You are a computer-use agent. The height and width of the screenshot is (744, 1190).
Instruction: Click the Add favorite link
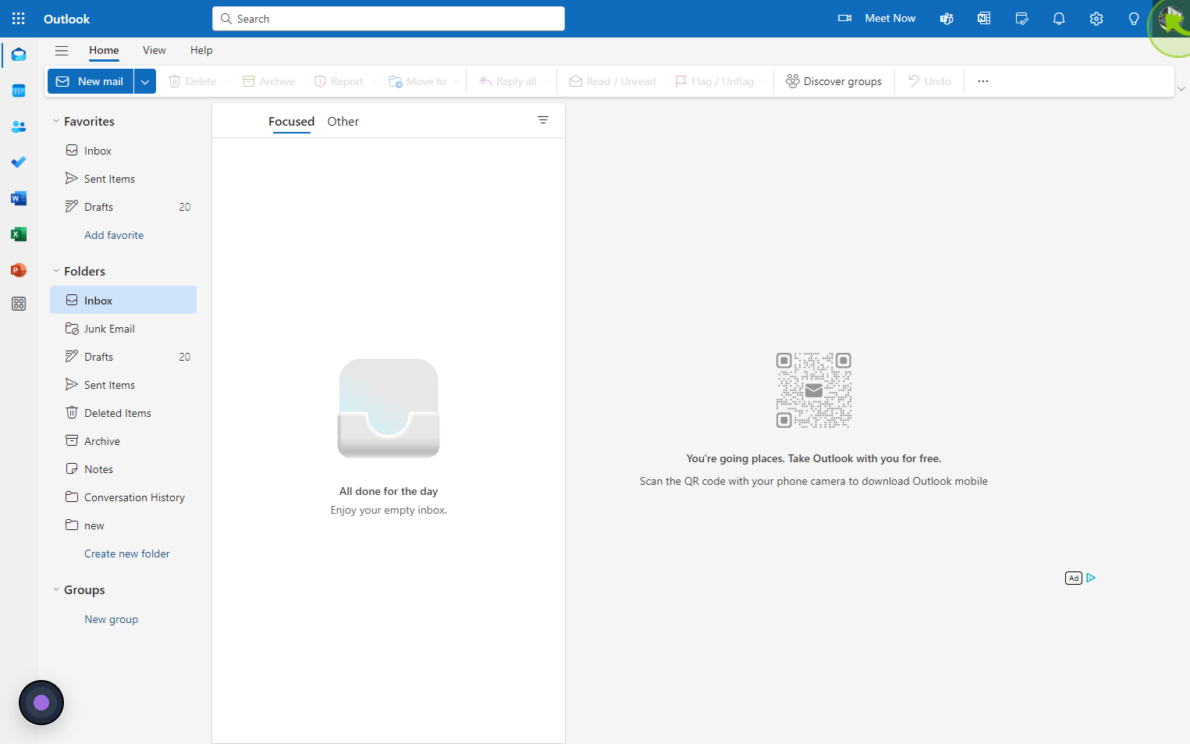[x=114, y=235]
